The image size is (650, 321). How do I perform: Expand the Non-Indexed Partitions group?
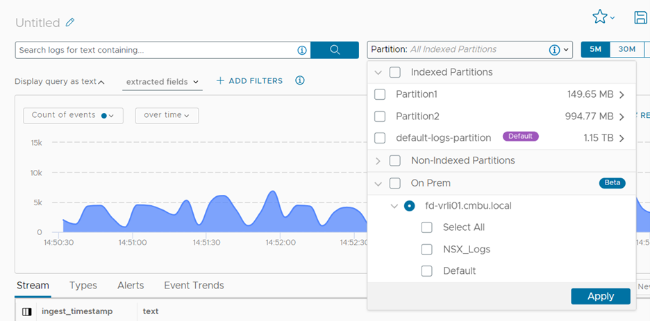click(x=378, y=161)
